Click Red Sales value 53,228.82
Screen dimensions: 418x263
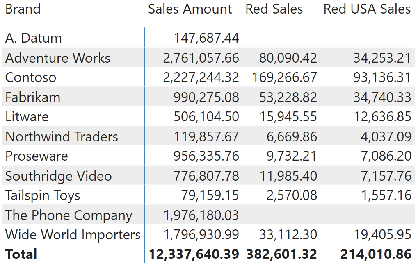point(288,97)
